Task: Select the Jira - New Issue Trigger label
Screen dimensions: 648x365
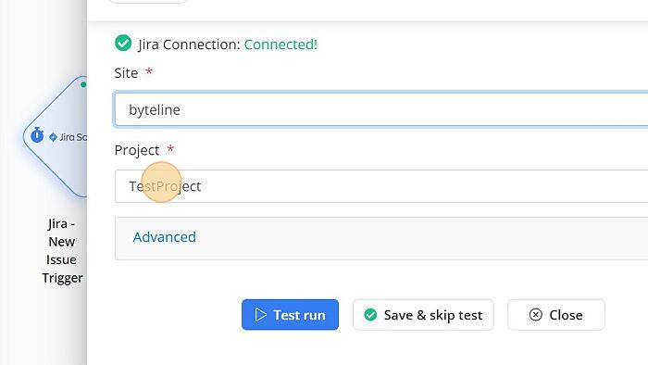Action: point(62,250)
